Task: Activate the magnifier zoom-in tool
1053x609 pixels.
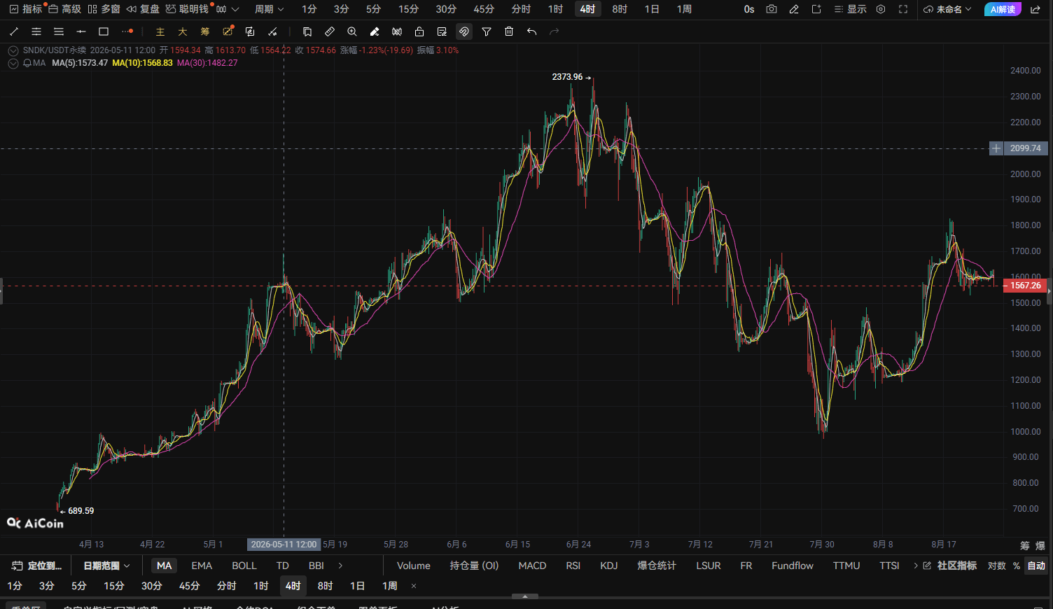Action: point(352,31)
